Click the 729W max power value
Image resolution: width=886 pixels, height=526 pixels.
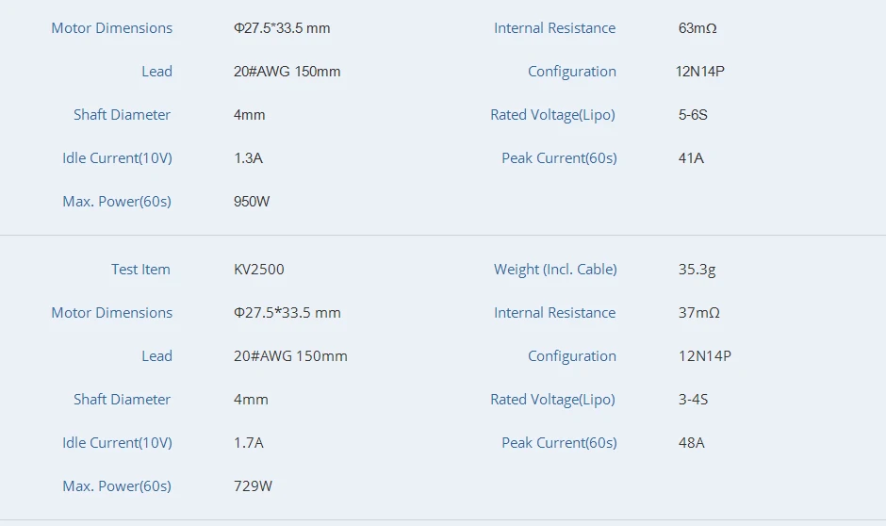(253, 485)
